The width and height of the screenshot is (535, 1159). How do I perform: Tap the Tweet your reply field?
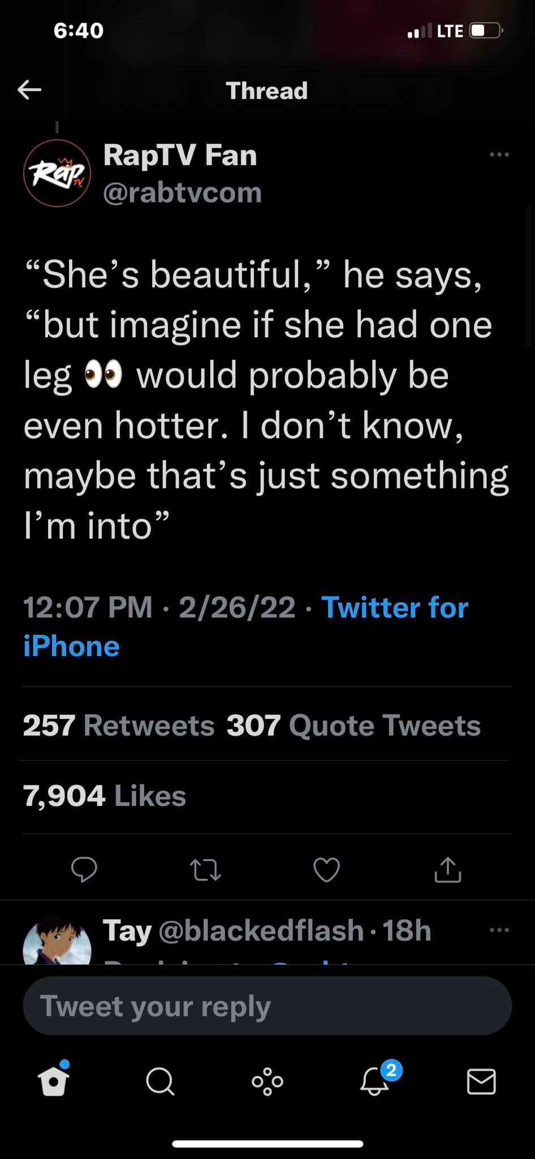coord(267,1006)
